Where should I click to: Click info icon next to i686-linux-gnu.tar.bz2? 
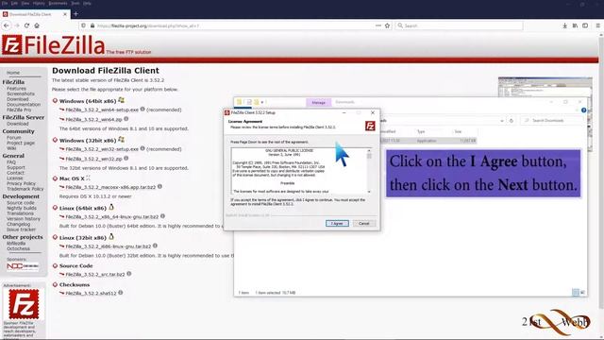155,246
